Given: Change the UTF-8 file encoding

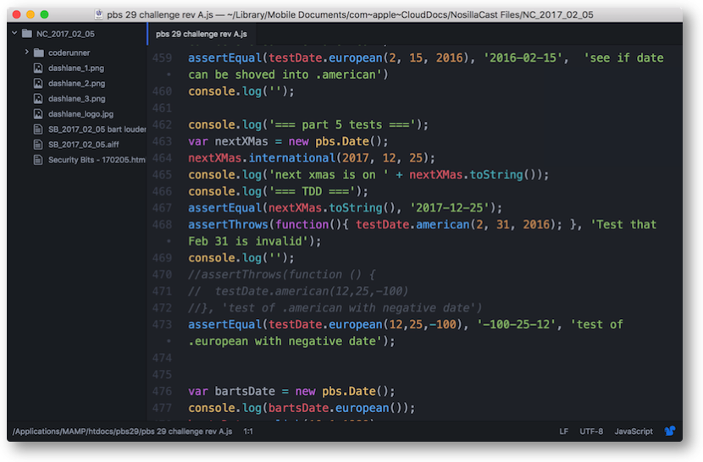Looking at the screenshot, I should point(591,432).
